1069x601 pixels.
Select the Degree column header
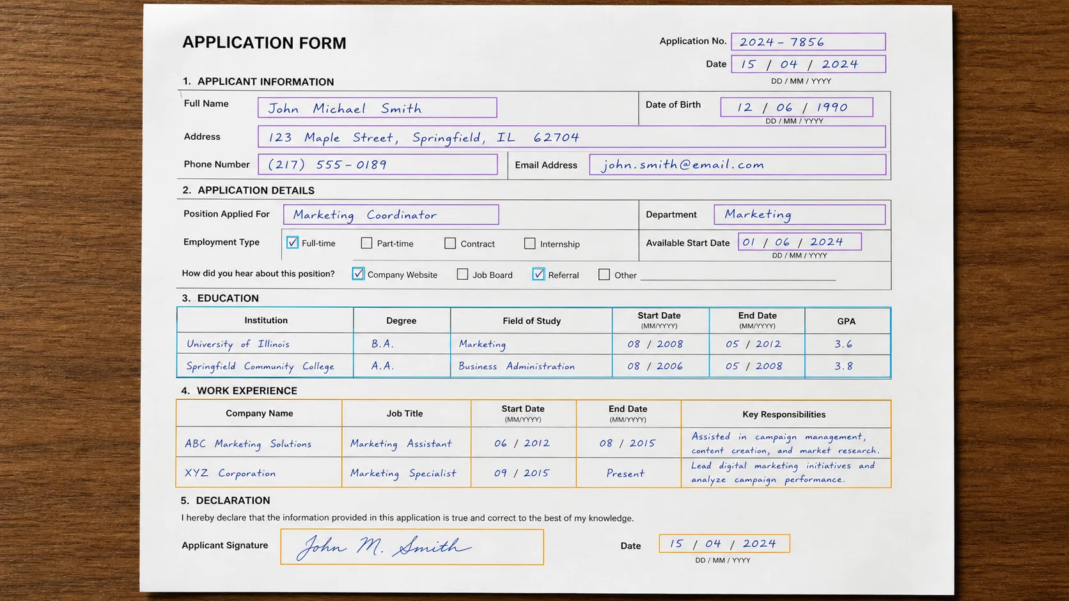(402, 321)
